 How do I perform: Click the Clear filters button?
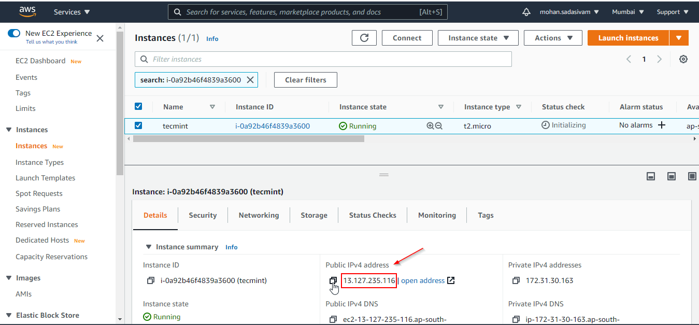tap(305, 80)
